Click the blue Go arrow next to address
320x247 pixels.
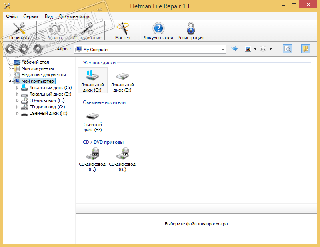(x=234, y=49)
